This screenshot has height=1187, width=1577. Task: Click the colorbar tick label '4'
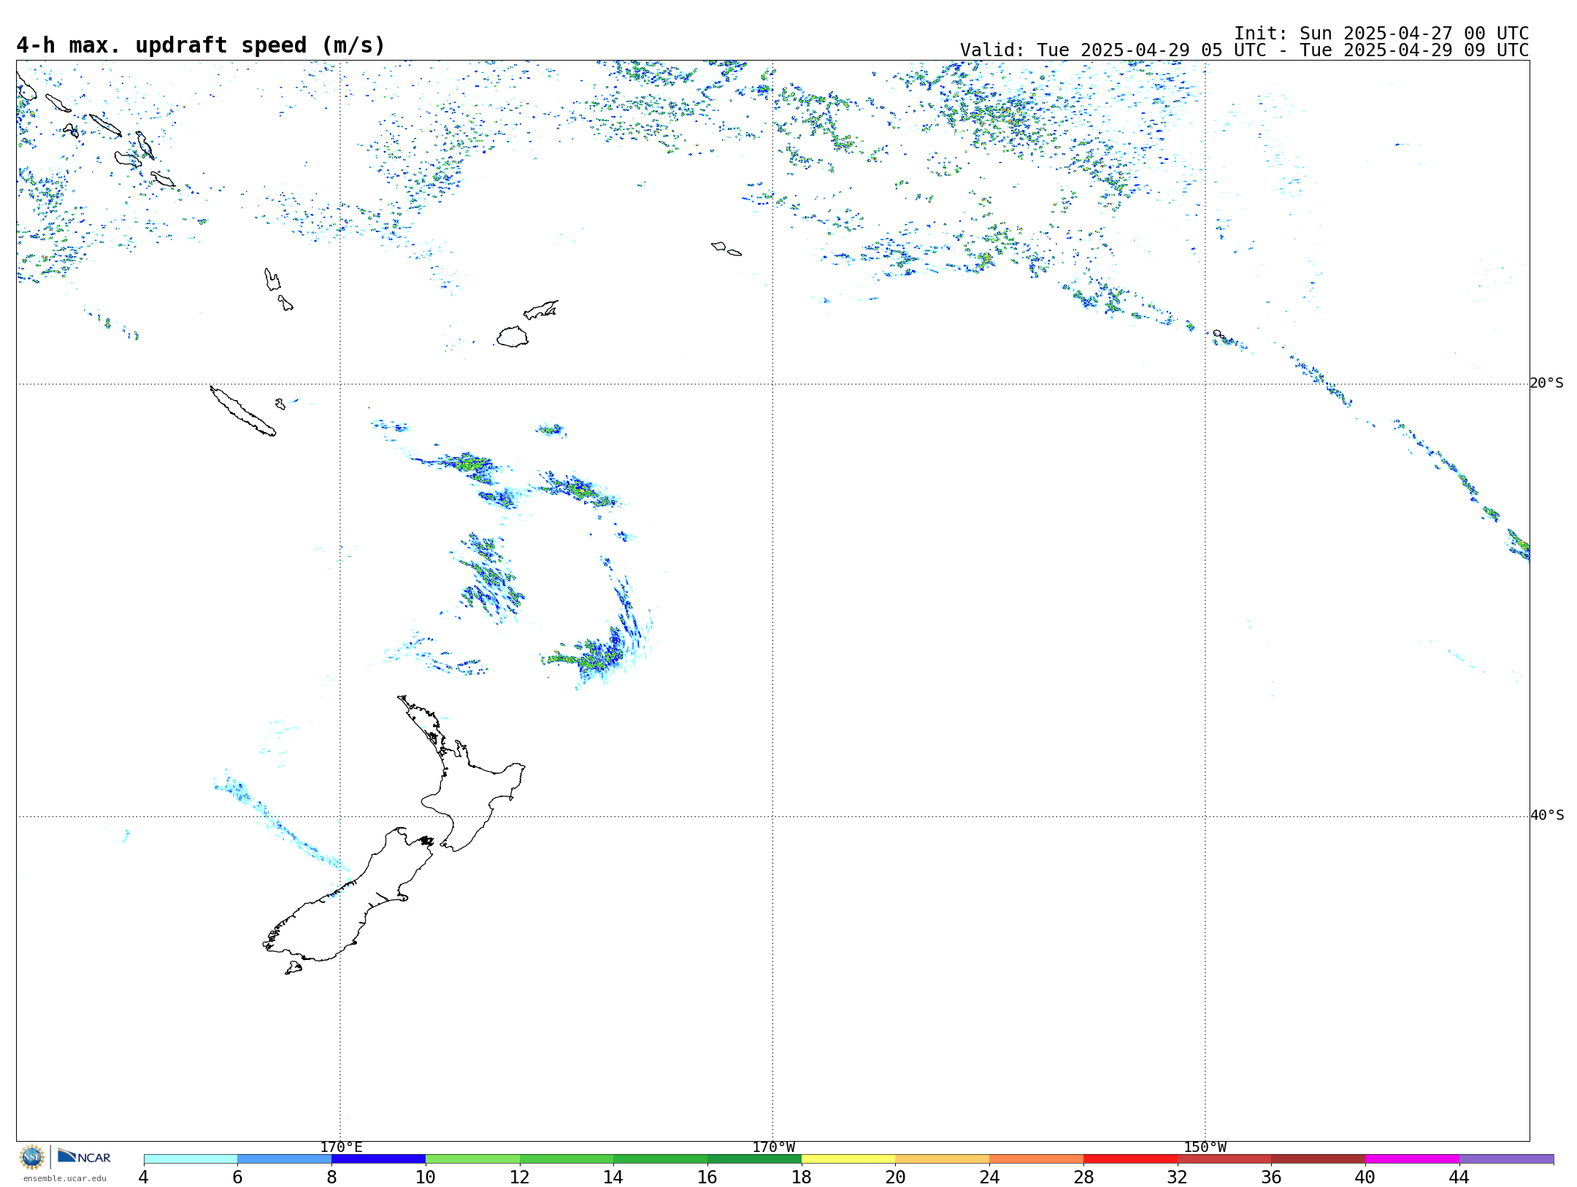[x=144, y=1177]
